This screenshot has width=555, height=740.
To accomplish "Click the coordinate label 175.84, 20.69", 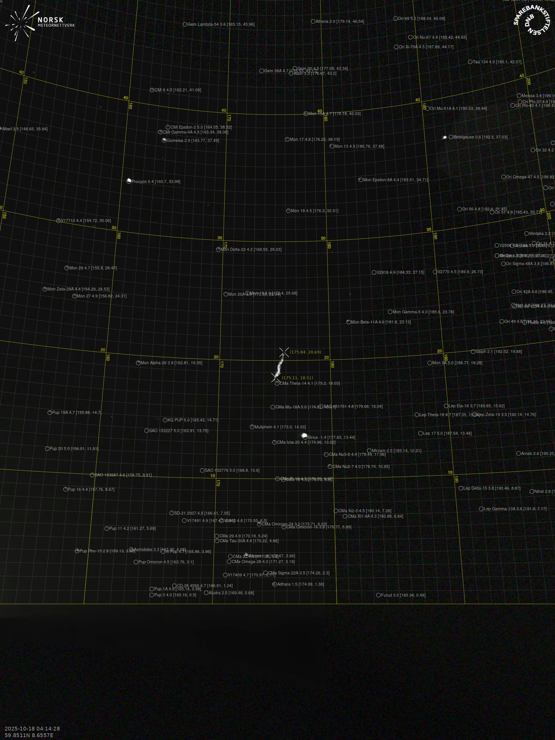I will [x=306, y=352].
